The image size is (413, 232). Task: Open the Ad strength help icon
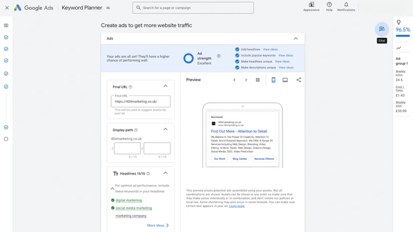(219, 56)
